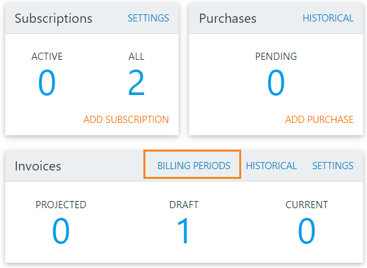Select the DRAFT invoices count 1
The width and height of the screenshot is (367, 268).
coord(184,231)
